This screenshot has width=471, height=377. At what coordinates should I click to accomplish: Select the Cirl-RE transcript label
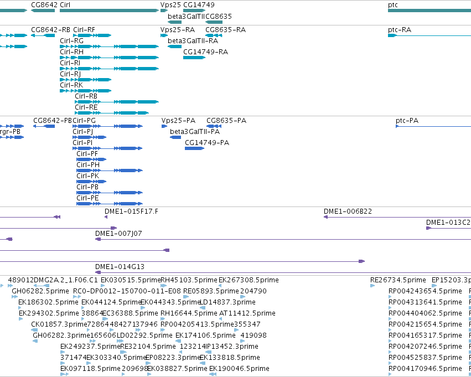coord(86,107)
